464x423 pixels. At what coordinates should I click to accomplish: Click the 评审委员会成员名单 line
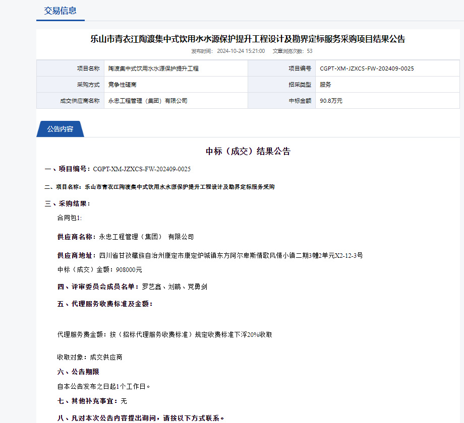(x=132, y=287)
